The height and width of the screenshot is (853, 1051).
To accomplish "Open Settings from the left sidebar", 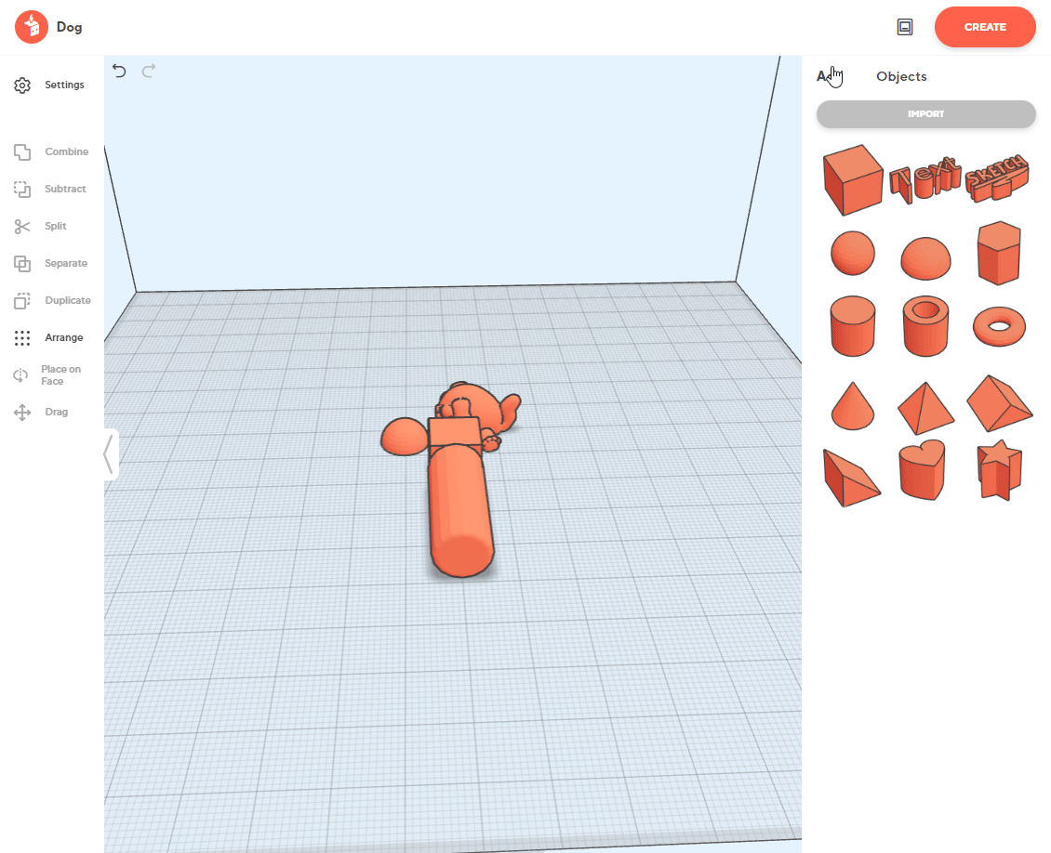I will tap(50, 85).
